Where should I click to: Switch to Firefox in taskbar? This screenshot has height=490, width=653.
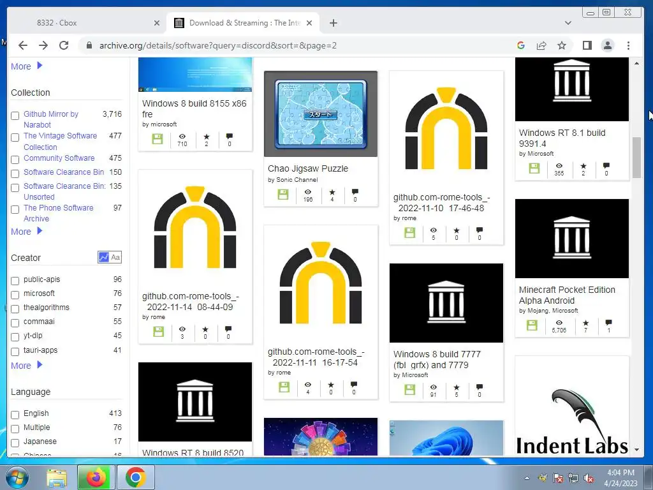click(x=96, y=477)
